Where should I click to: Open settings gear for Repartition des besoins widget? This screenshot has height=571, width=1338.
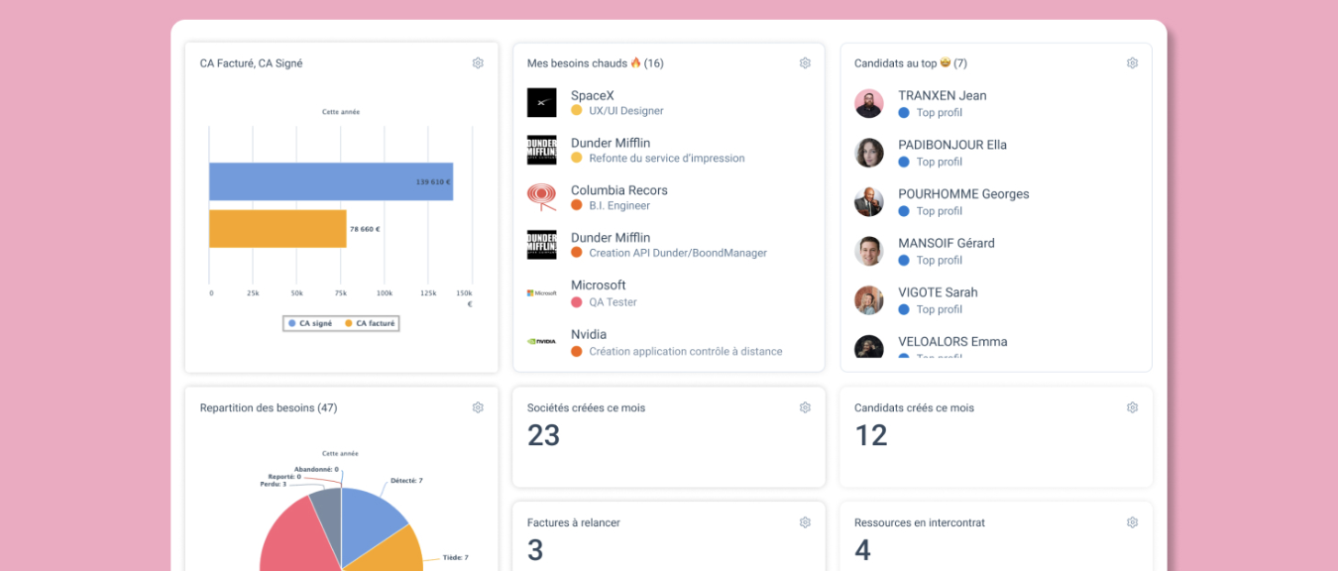click(478, 407)
